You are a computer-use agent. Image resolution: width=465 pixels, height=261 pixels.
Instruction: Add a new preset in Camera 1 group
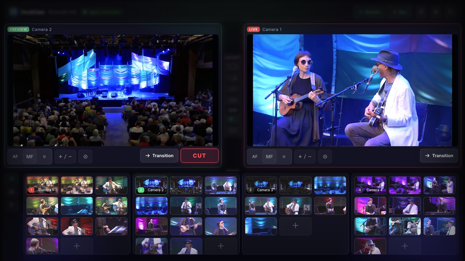[x=77, y=246]
